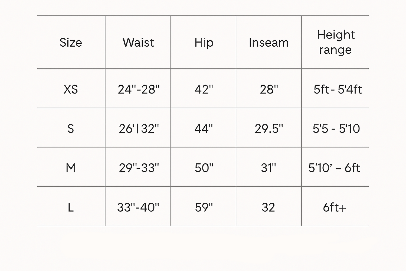Click the Hip column header
Screen dimensions: 406x271
[204, 43]
